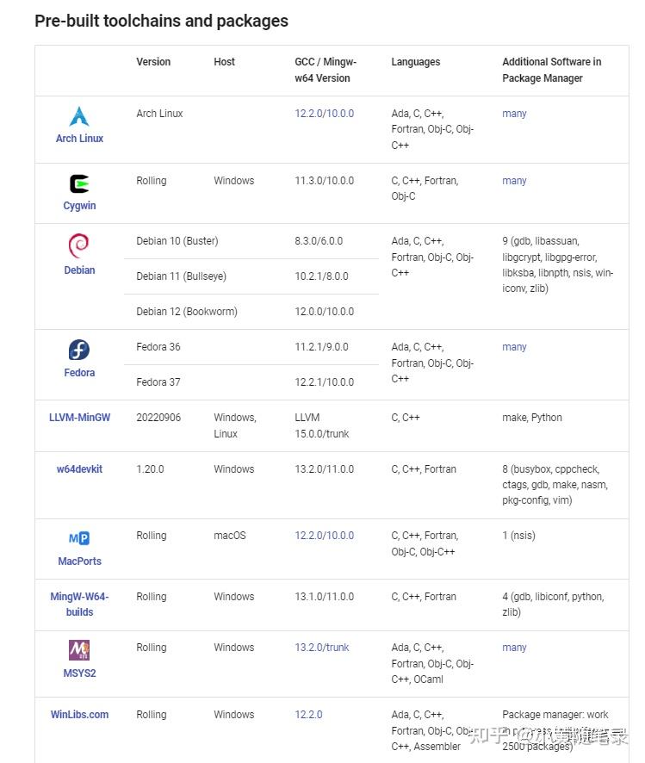Click the Arch Linux logo icon

[79, 116]
